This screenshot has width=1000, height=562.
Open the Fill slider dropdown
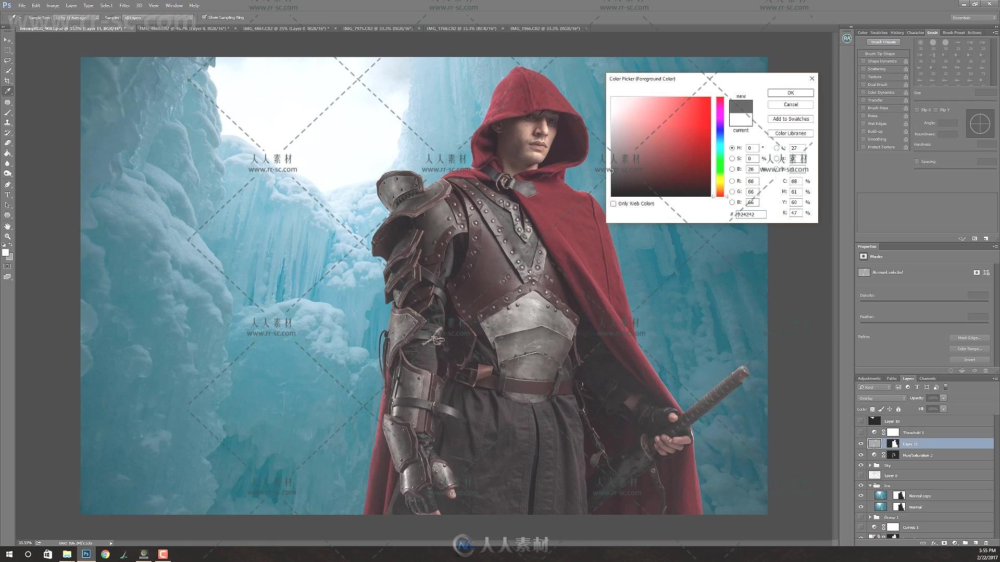[944, 409]
